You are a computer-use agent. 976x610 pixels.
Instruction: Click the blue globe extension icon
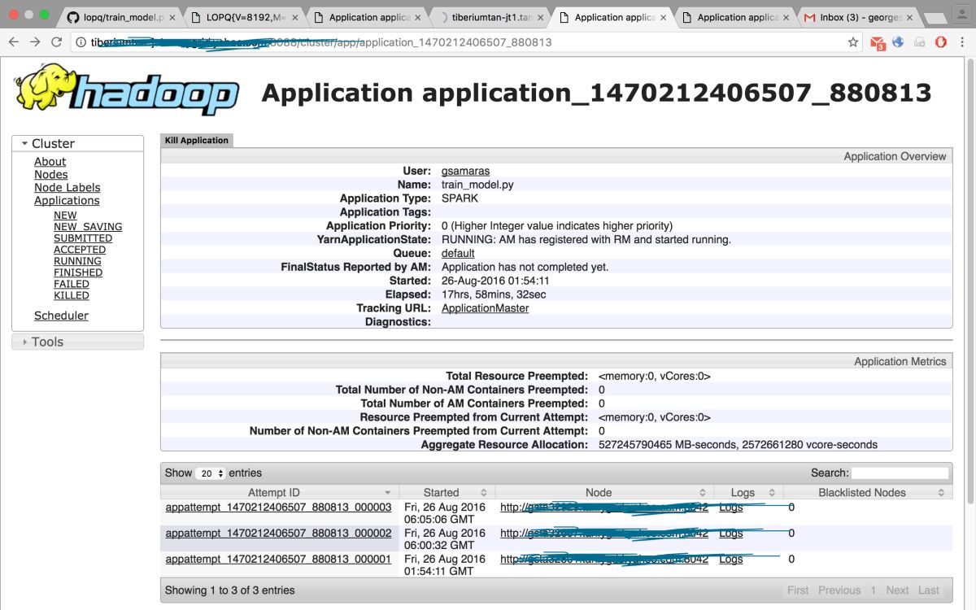tap(898, 42)
